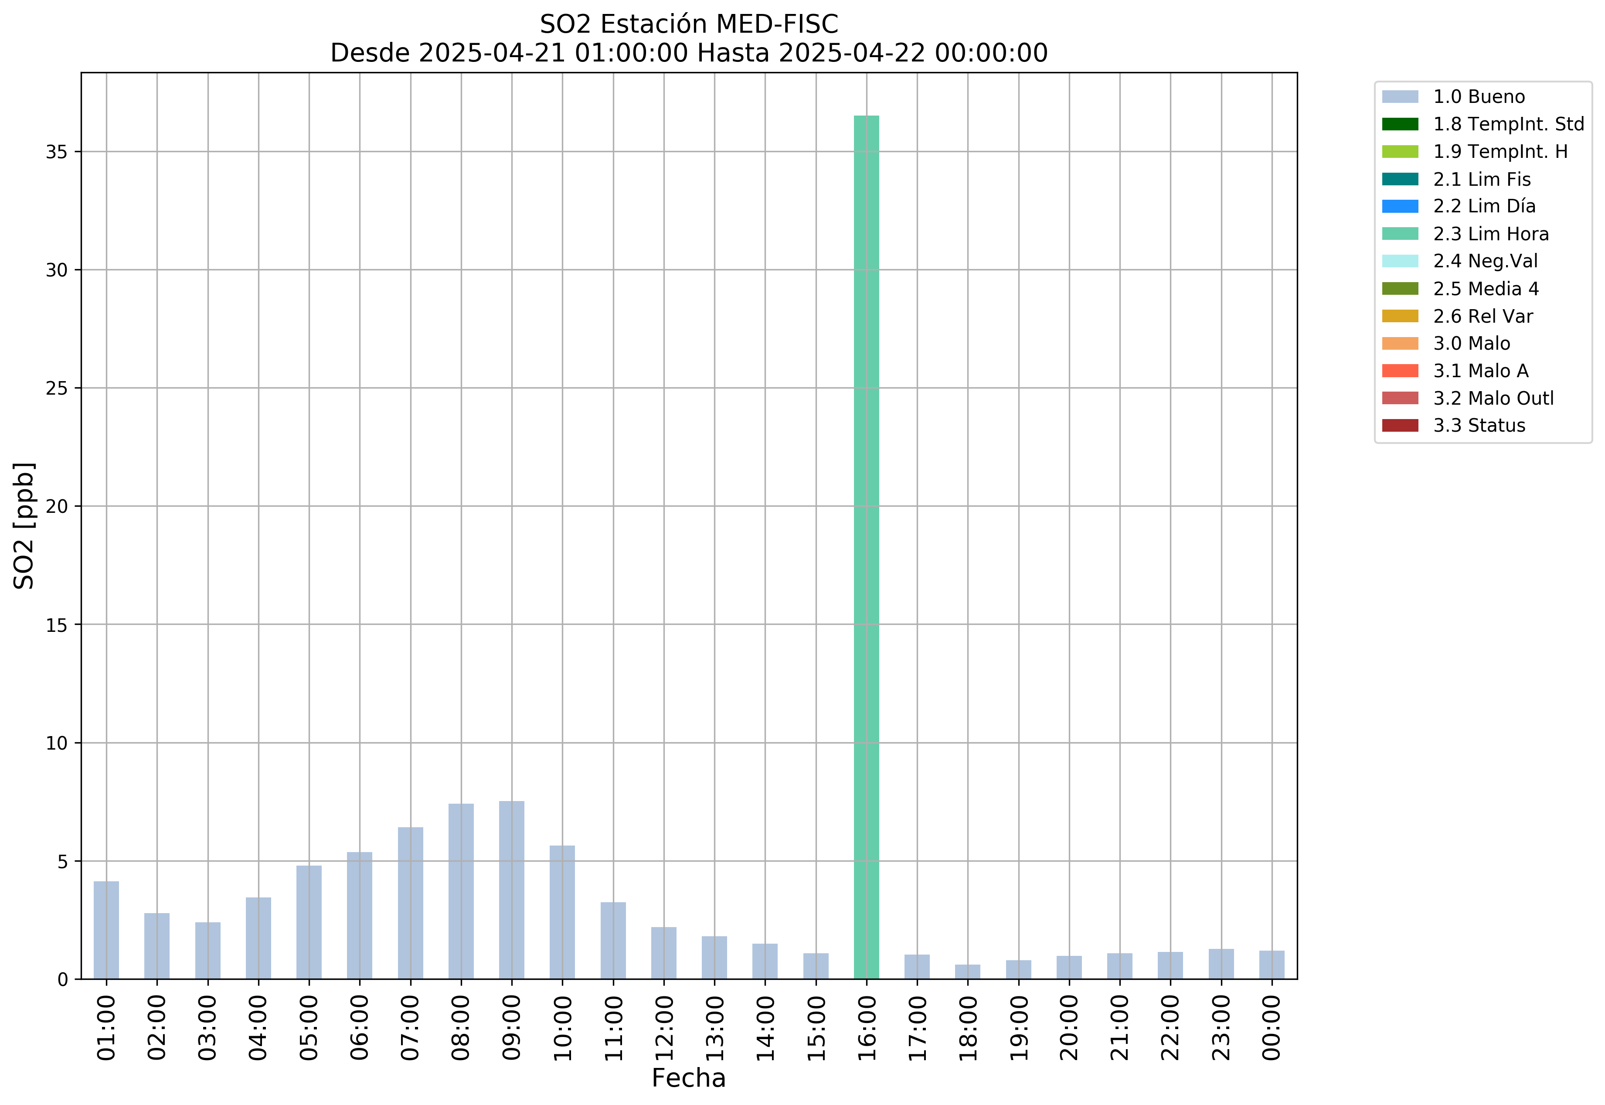Click the x-axis tick label 00:00
The width and height of the screenshot is (1605, 1105).
1273,1028
